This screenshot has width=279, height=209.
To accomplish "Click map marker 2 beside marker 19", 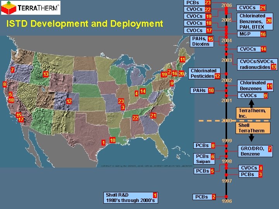I will [169, 72].
